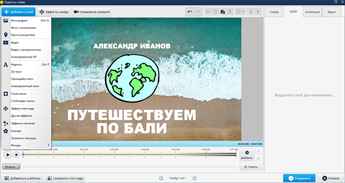Start playback with the play button
This screenshot has width=345, height=183.
(8, 155)
